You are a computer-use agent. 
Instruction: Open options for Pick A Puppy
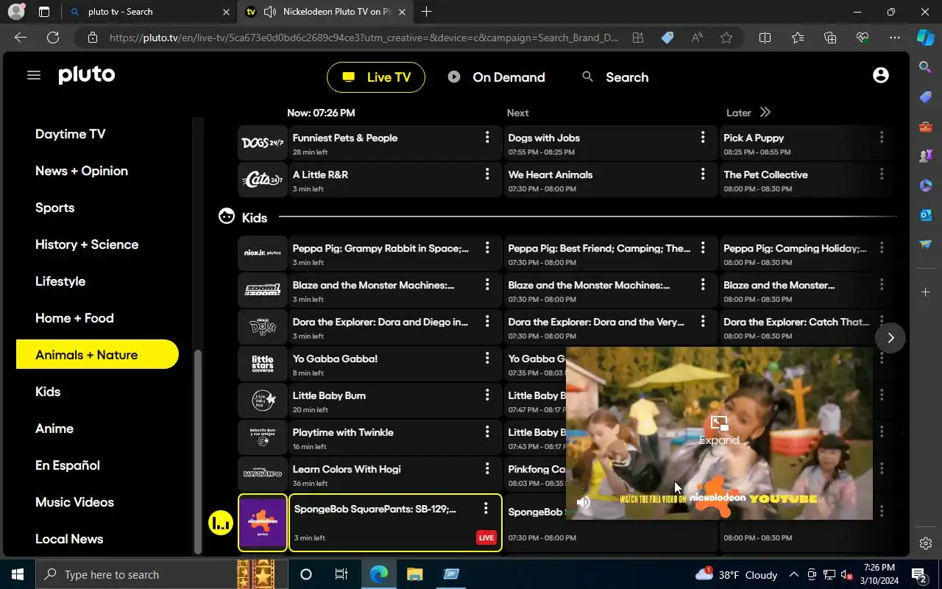click(x=882, y=137)
